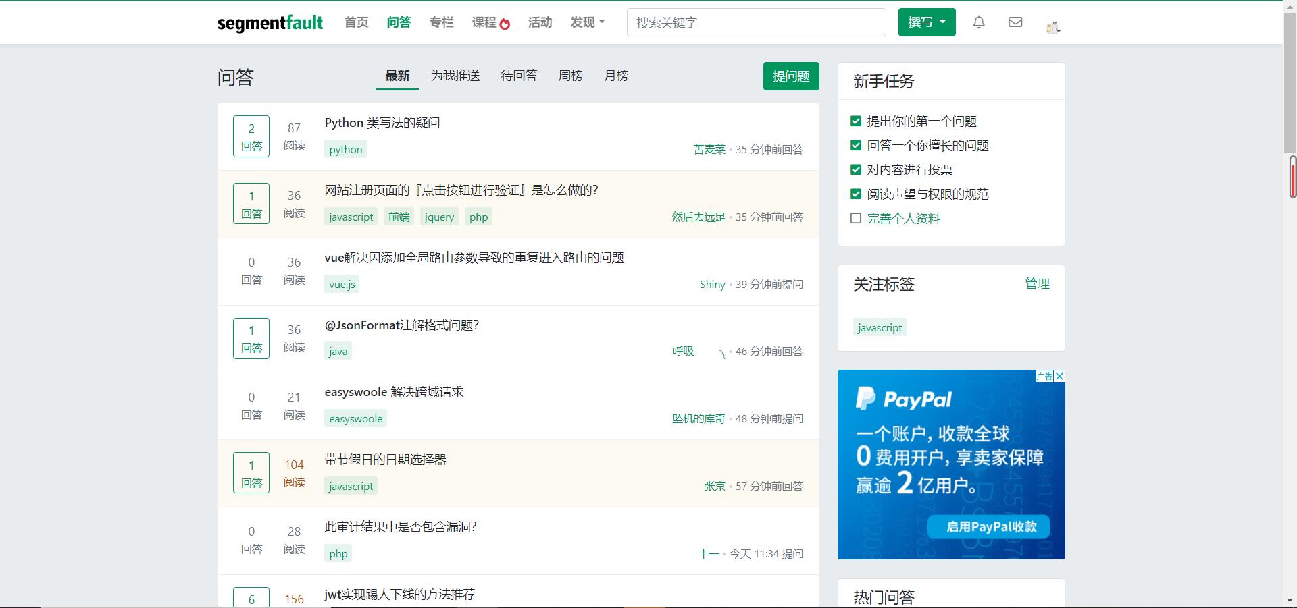This screenshot has height=608, width=1297.
Task: Open the 完善个人资料 task link
Action: click(x=903, y=219)
